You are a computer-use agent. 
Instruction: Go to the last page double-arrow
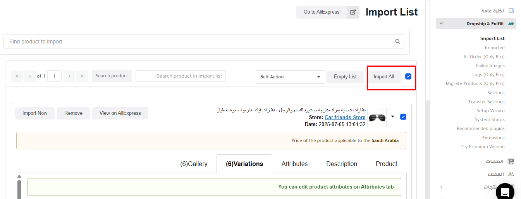pos(82,76)
